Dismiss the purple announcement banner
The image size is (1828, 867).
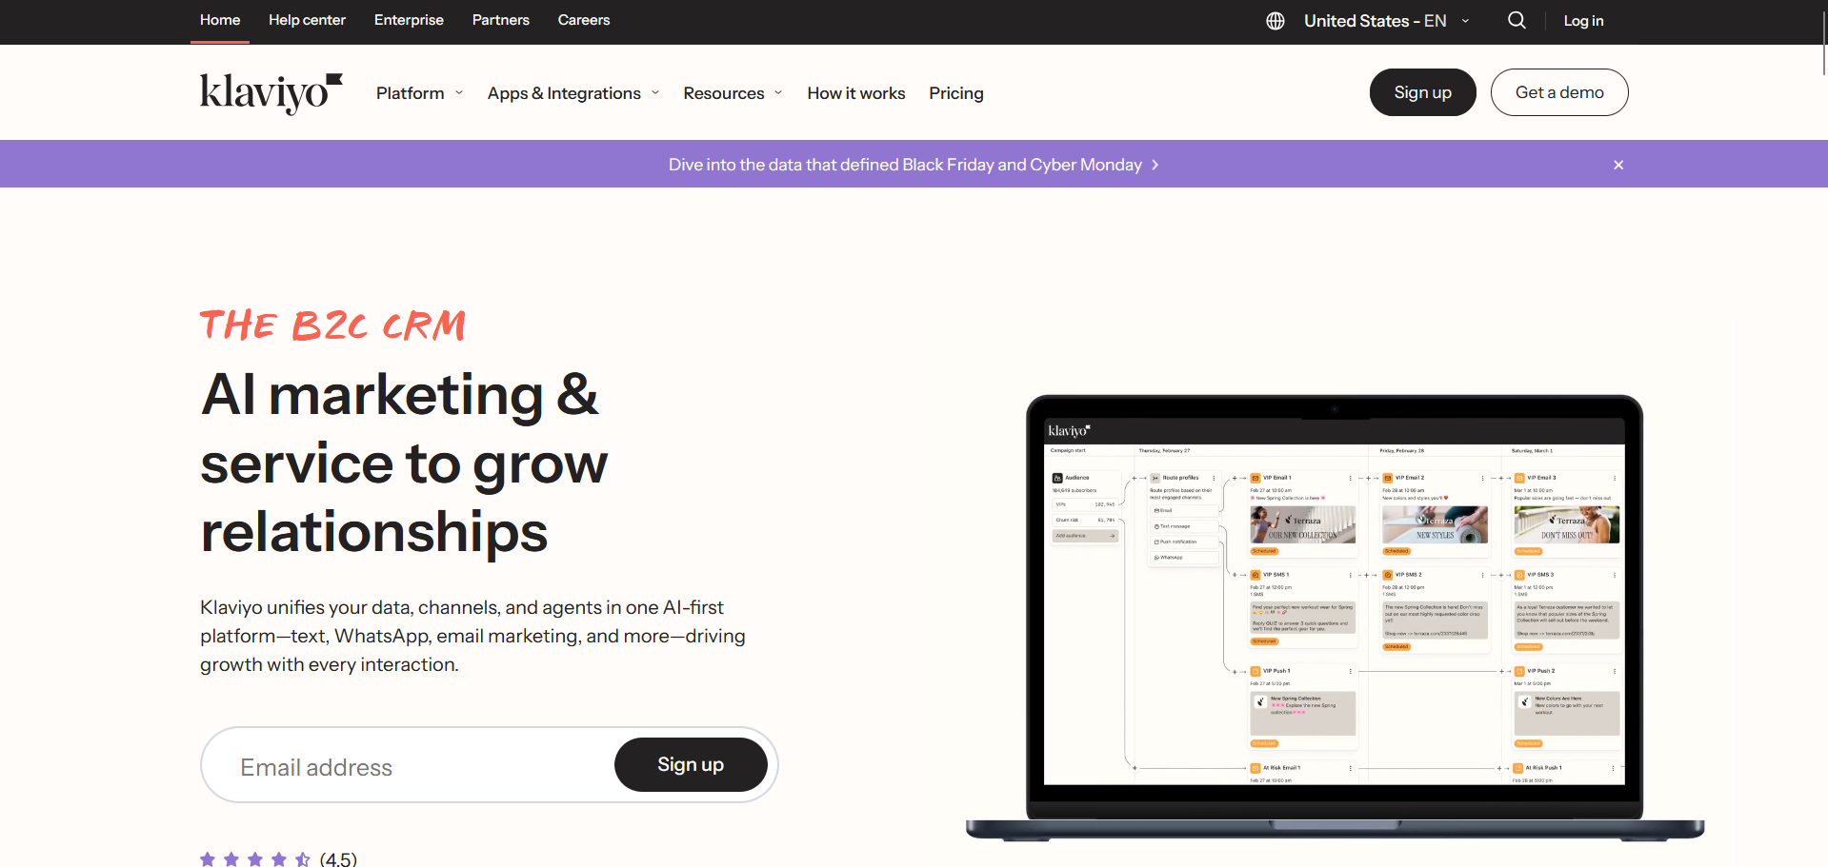point(1618,165)
